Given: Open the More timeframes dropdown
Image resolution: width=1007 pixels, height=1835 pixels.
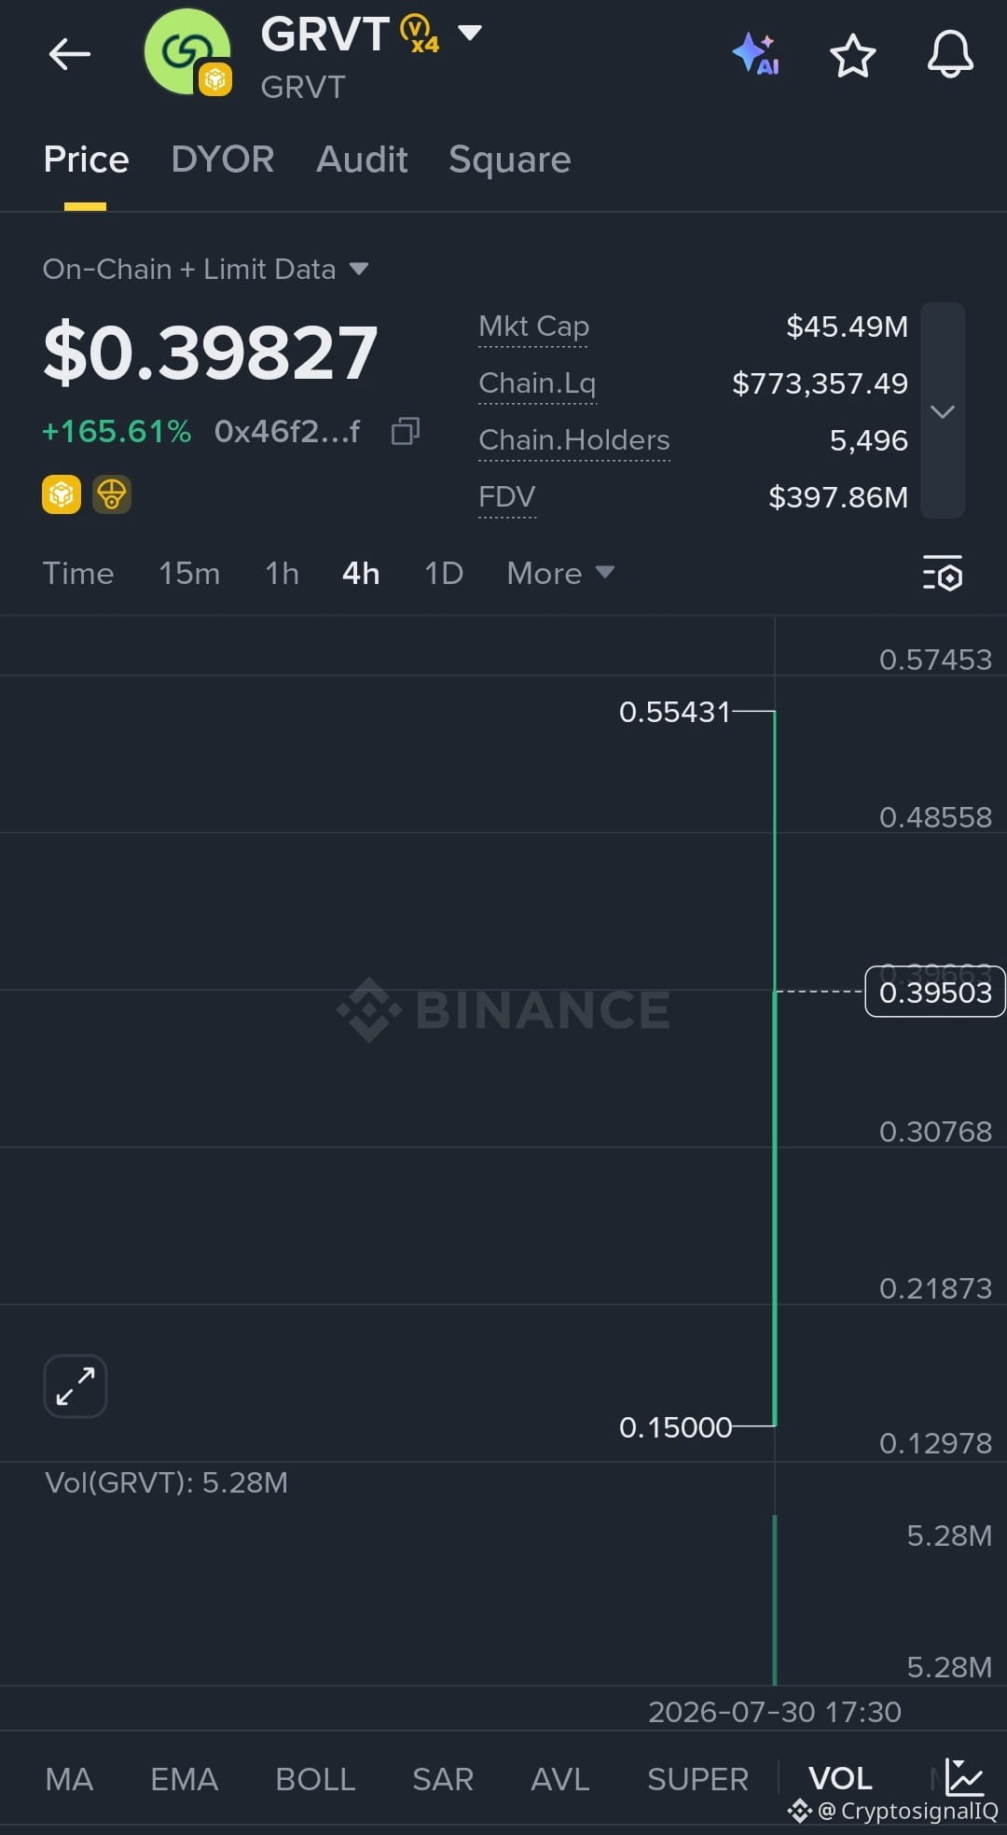Looking at the screenshot, I should tap(560, 573).
